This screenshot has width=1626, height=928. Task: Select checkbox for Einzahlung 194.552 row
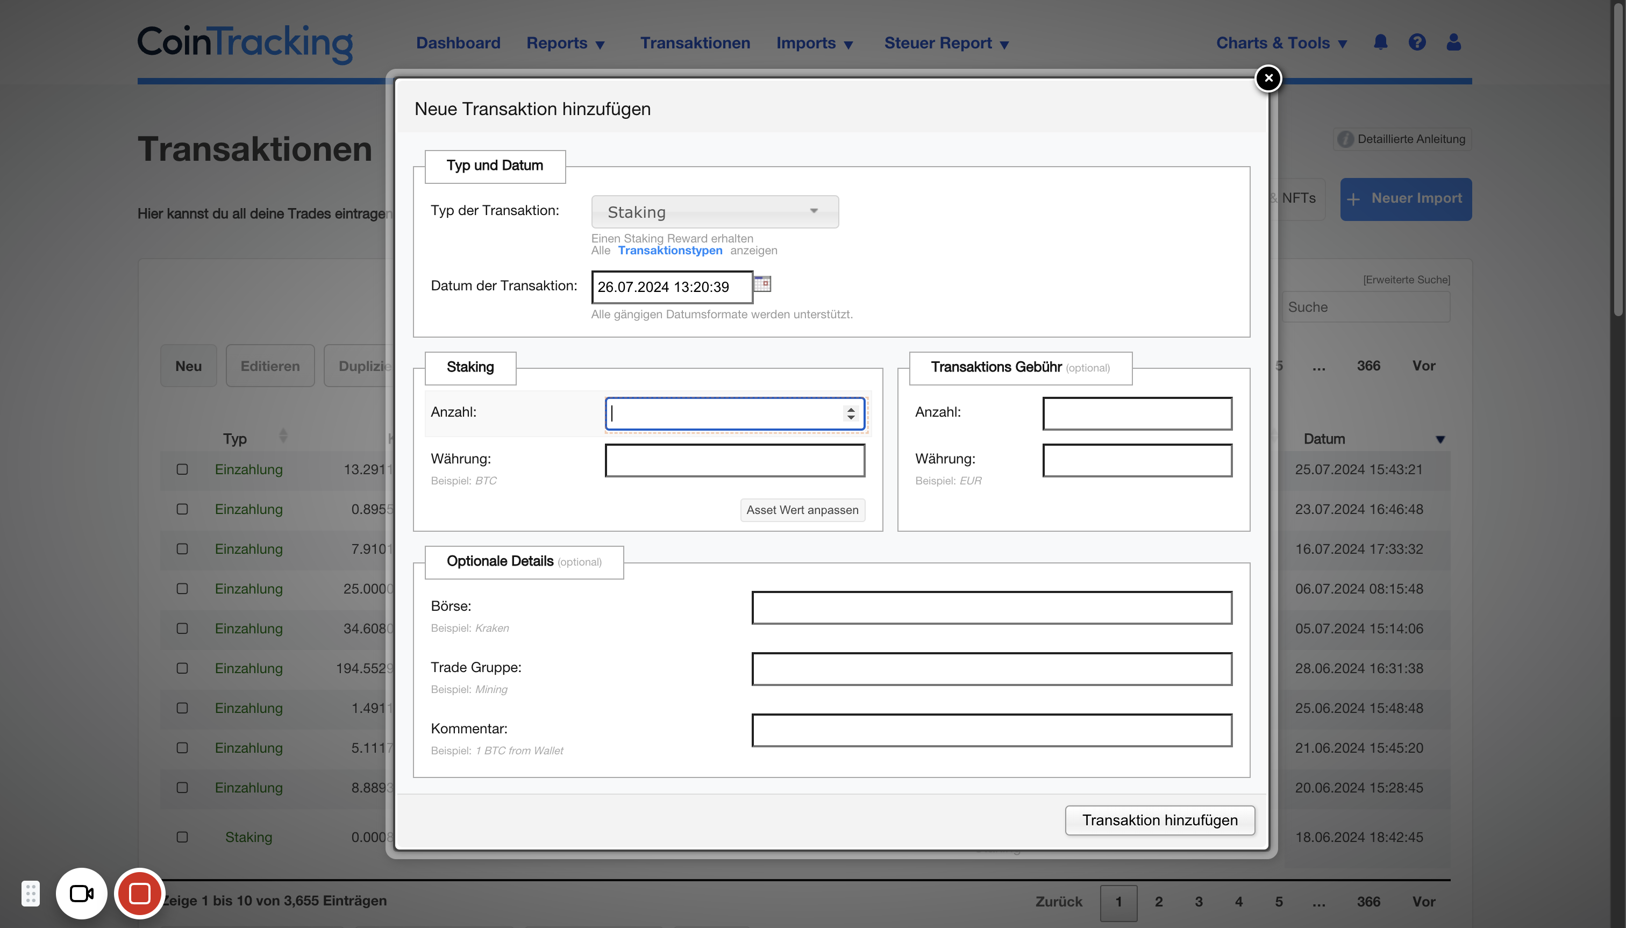pyautogui.click(x=182, y=668)
